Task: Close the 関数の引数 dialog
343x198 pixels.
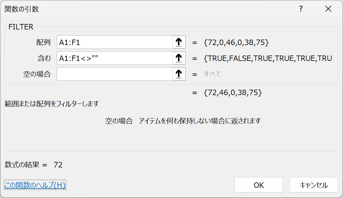Action: point(328,9)
